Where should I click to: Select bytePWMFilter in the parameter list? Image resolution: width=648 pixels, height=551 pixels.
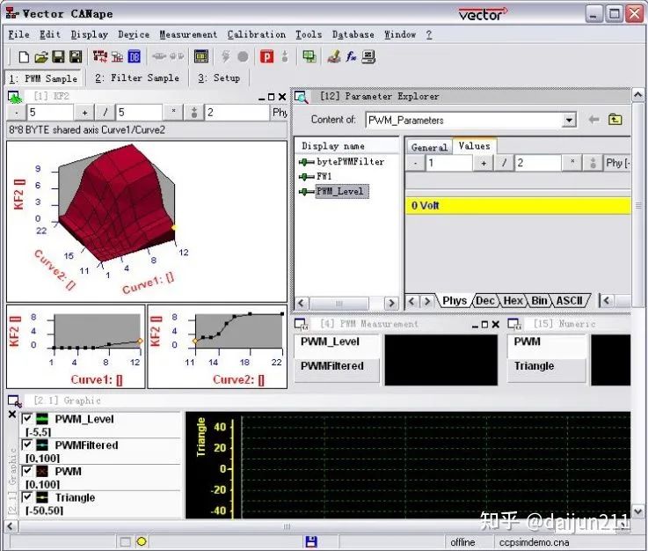coord(350,162)
